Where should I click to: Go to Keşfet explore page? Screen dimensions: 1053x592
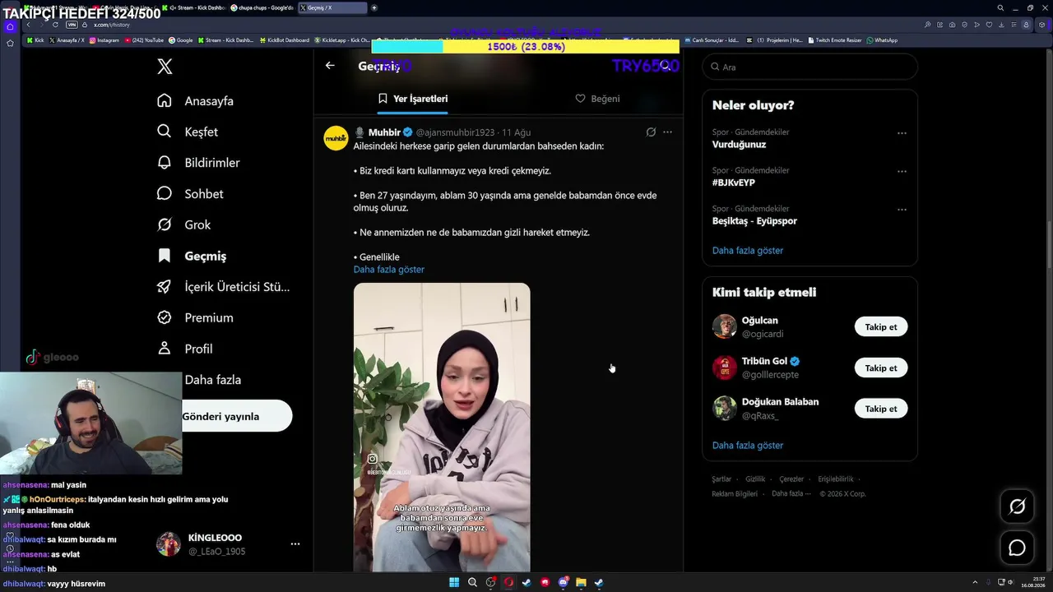coord(188,132)
